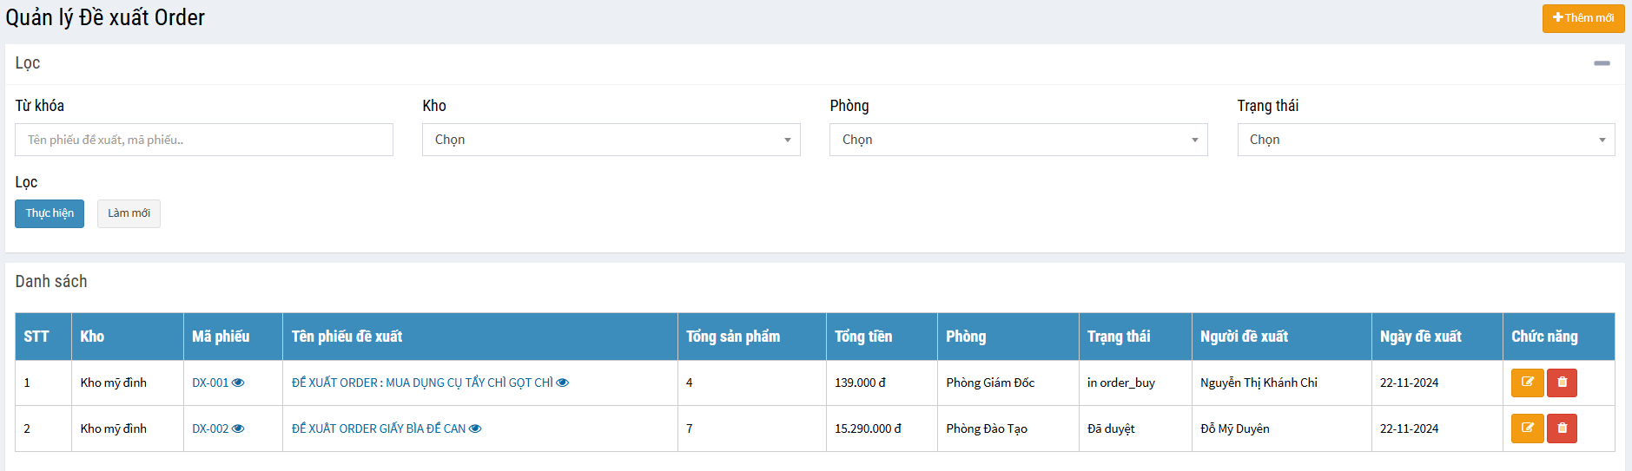1632x471 pixels.
Task: Click the edit icon for DX-002 row
Action: pos(1527,428)
